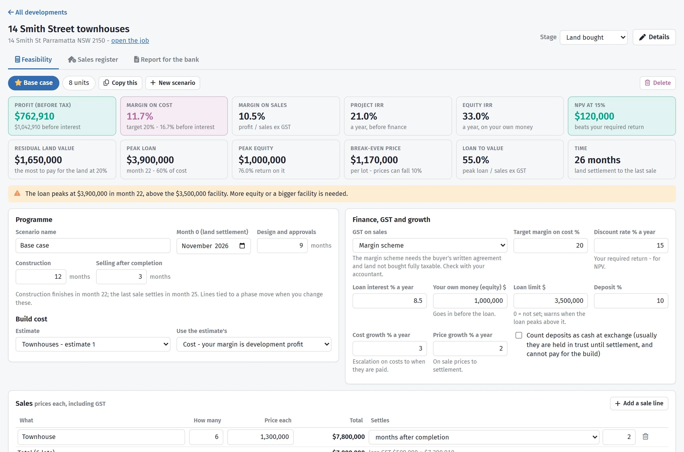Switch to the Sales register tab
Viewport: 684px width, 452px height.
point(93,59)
